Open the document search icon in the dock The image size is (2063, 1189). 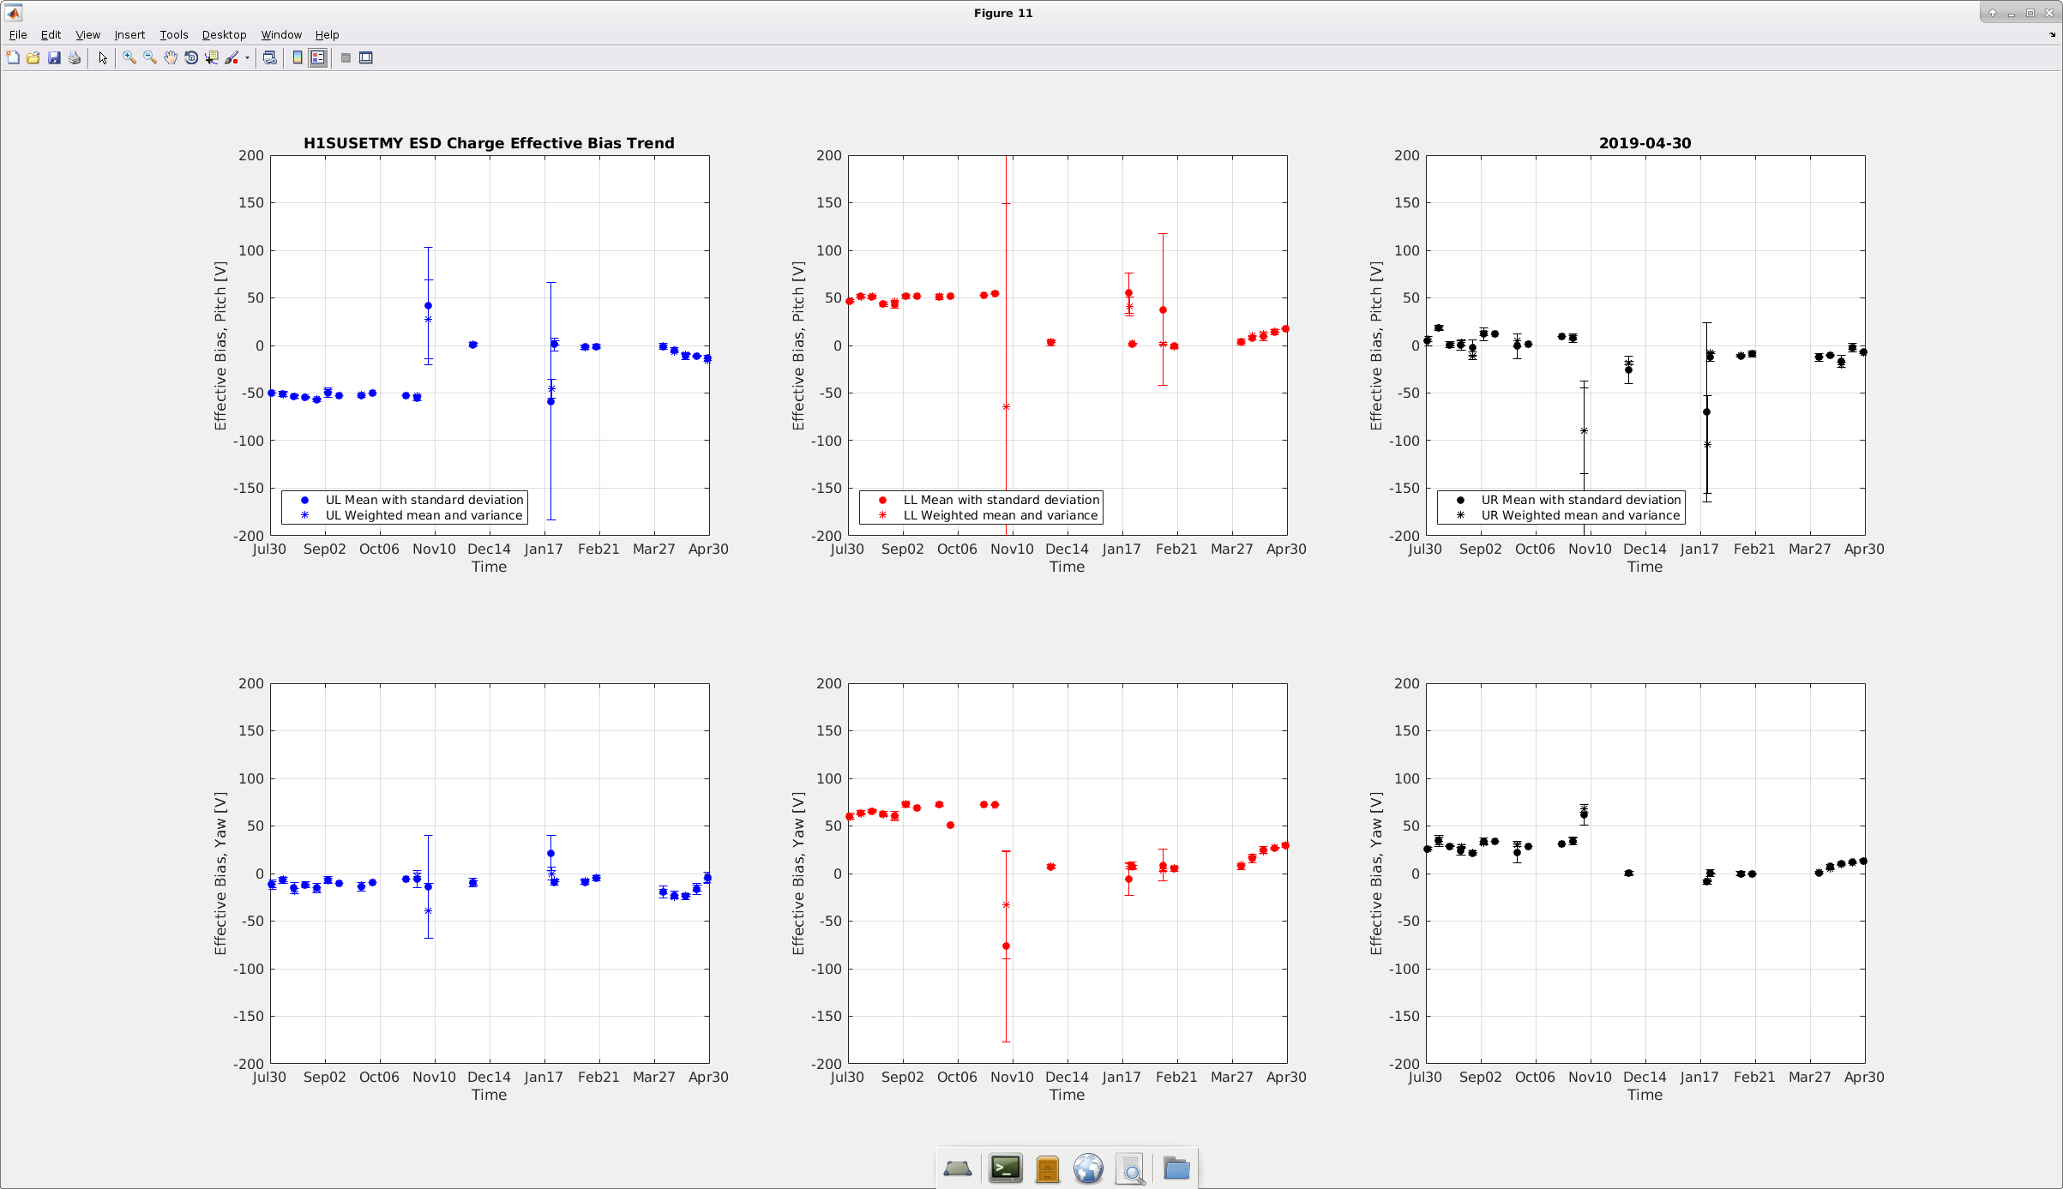click(1131, 1169)
